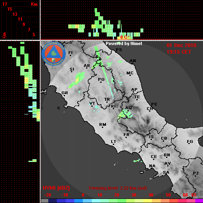The image size is (203, 203).
Task: Click the MC city label
Action: tap(130, 73)
